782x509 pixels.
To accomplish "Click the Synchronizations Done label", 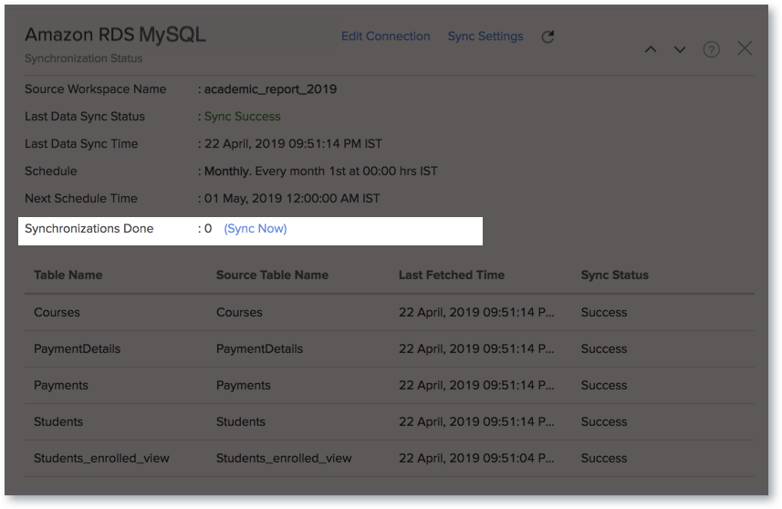I will tap(89, 229).
